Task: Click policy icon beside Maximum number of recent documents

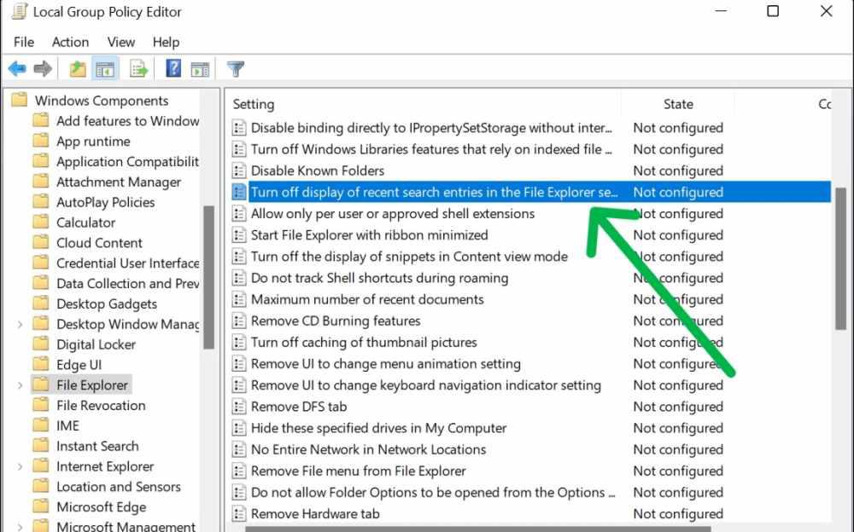Action: point(238,299)
